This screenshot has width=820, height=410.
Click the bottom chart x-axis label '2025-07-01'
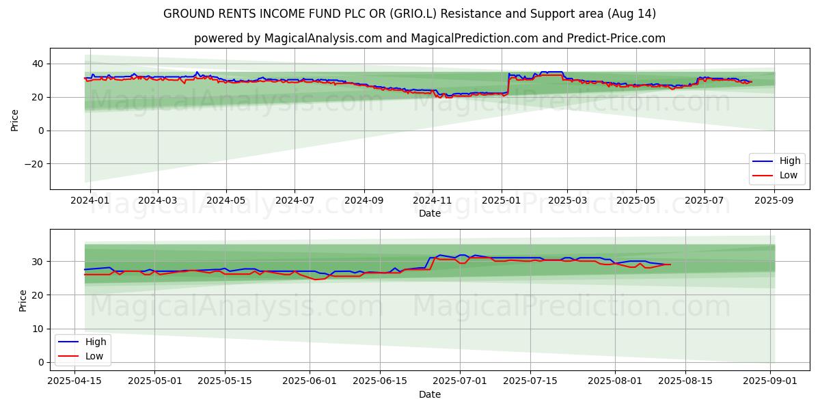460,381
